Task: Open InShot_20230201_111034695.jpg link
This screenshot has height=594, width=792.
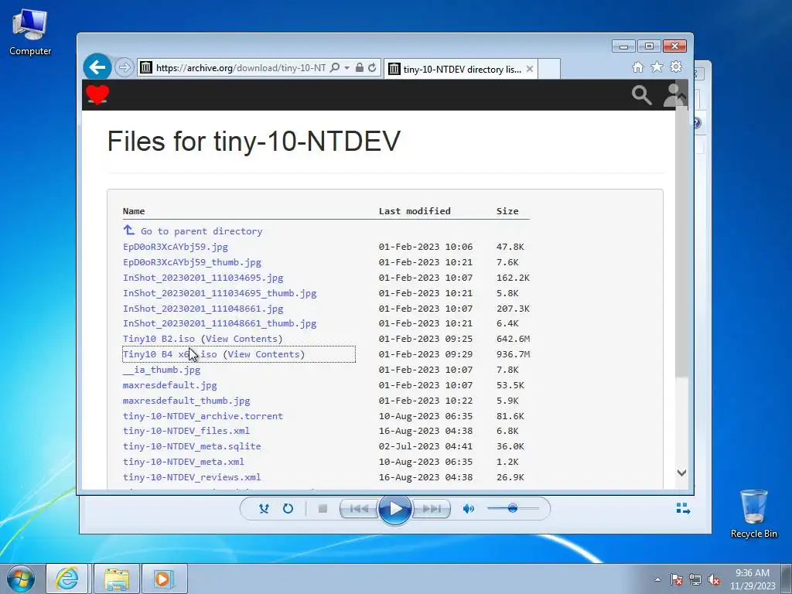Action: [203, 278]
